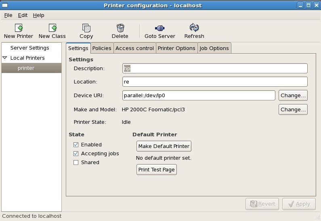This screenshot has height=221, width=321.
Task: Click the window resize grip corner
Action: coord(318,218)
